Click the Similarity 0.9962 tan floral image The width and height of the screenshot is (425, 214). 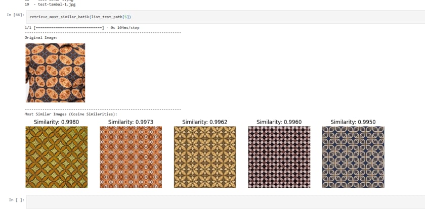(x=205, y=157)
